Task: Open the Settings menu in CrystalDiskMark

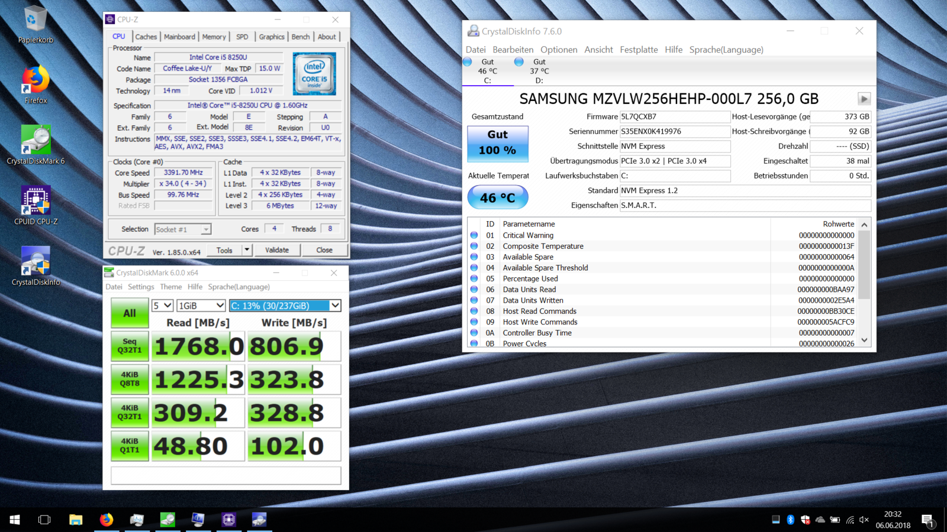Action: (x=141, y=287)
